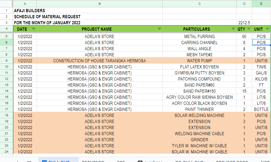Open the UNIT column filter
The width and height of the screenshot is (271, 162).
(x=267, y=29)
